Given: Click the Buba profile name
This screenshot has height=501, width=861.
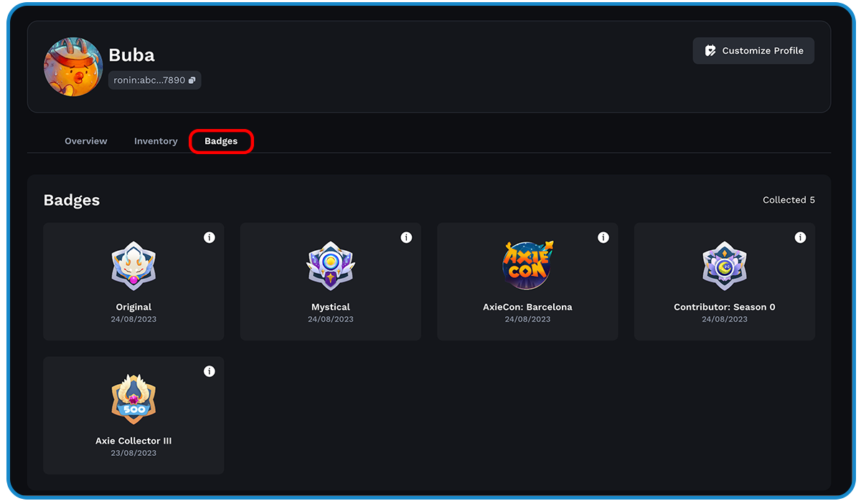Looking at the screenshot, I should (131, 55).
